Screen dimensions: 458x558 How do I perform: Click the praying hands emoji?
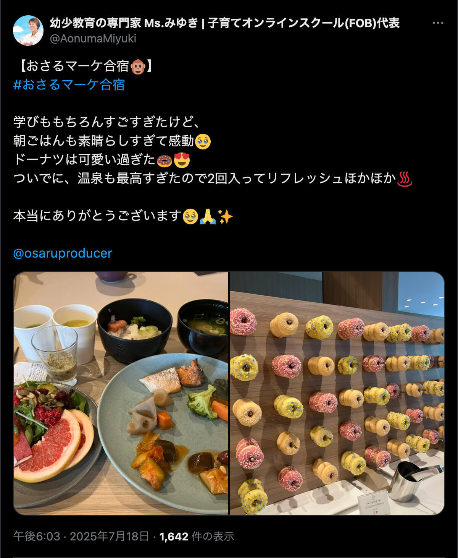[208, 217]
